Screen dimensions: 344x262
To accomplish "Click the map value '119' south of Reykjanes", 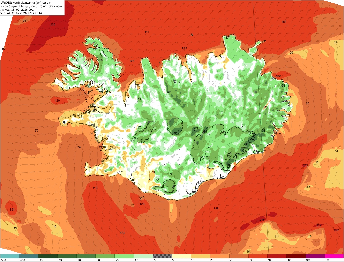I will [95, 188].
